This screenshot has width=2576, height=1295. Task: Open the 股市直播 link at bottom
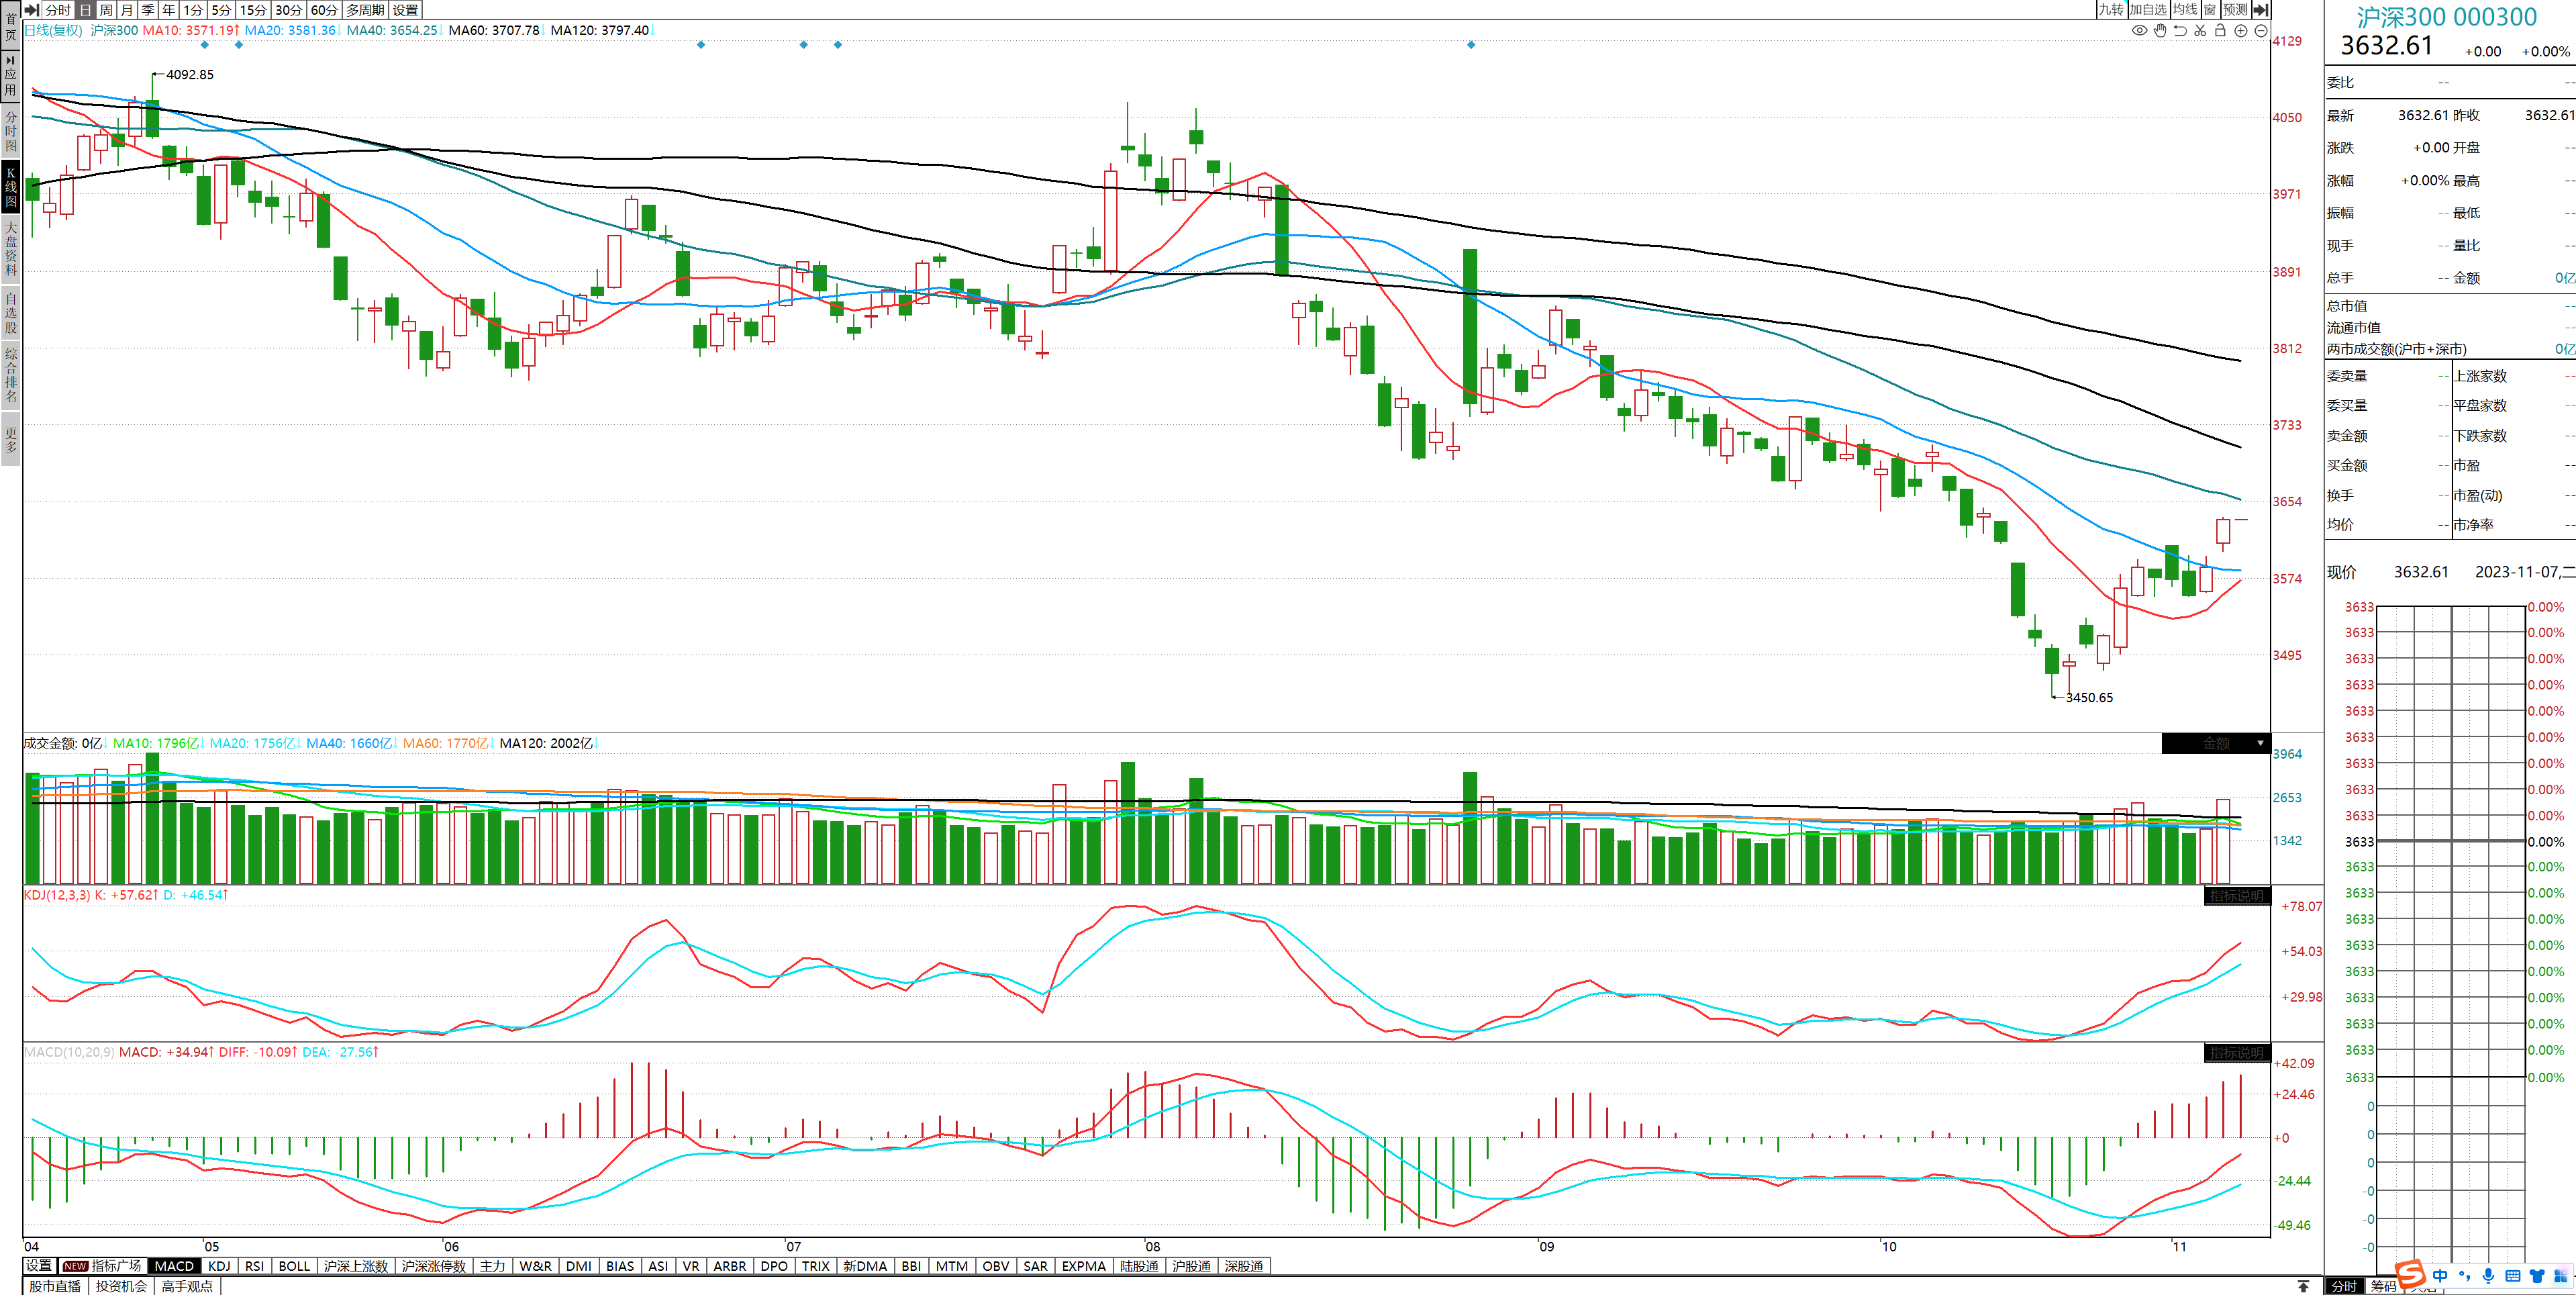[55, 1286]
